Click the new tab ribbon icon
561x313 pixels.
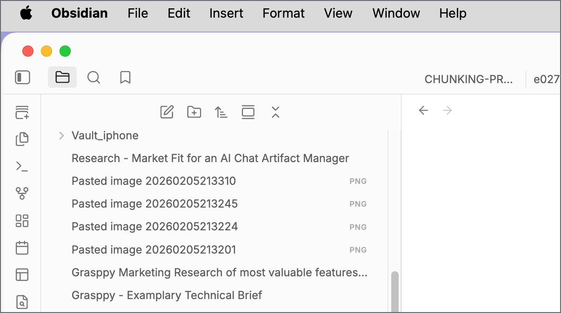(x=22, y=112)
